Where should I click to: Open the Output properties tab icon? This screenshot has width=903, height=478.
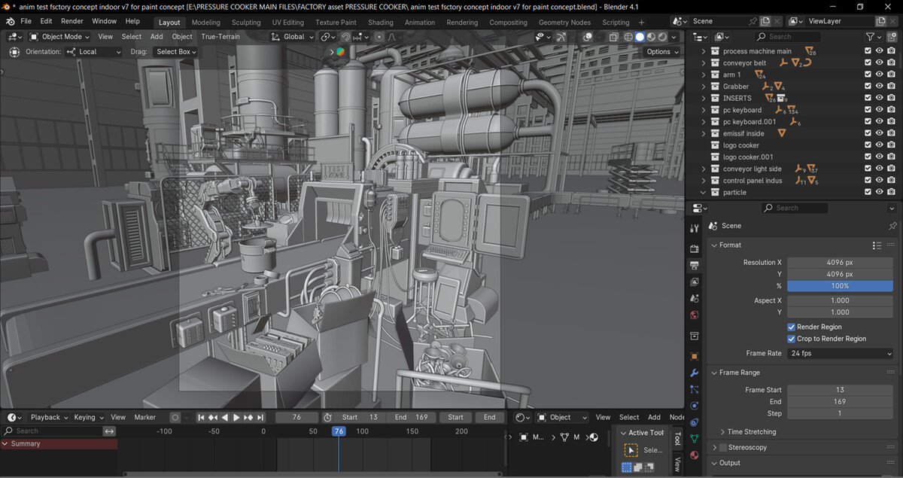click(x=694, y=266)
